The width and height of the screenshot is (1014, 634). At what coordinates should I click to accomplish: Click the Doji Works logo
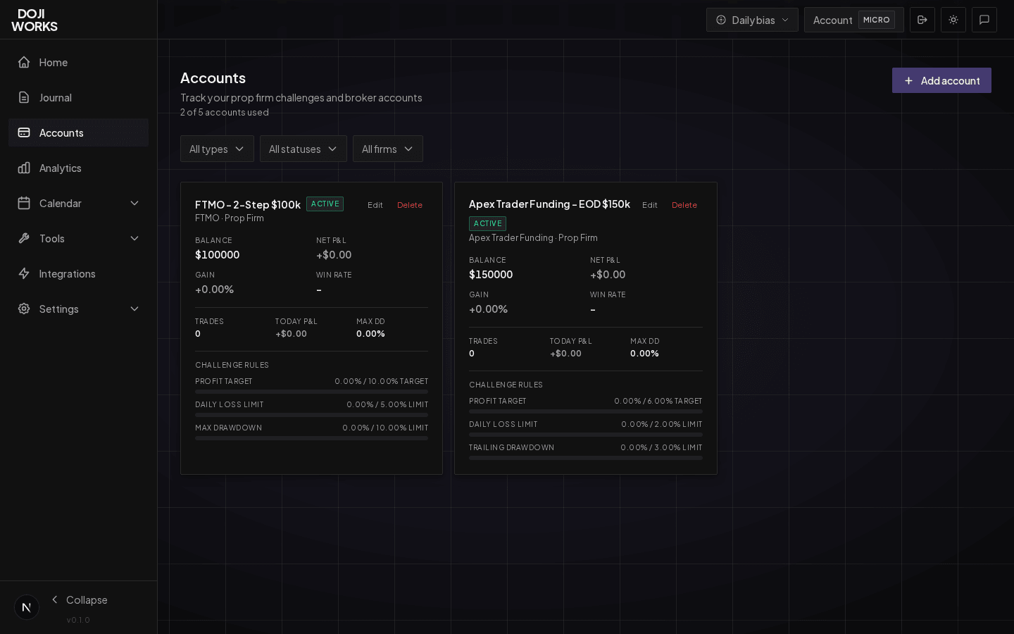pyautogui.click(x=35, y=20)
